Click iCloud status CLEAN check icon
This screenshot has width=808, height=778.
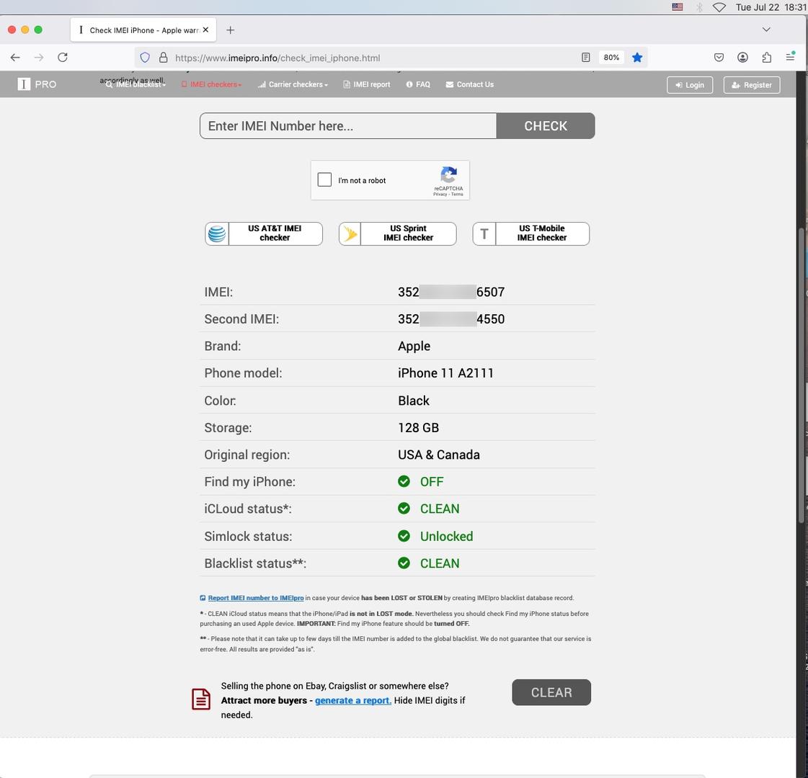pyautogui.click(x=404, y=509)
